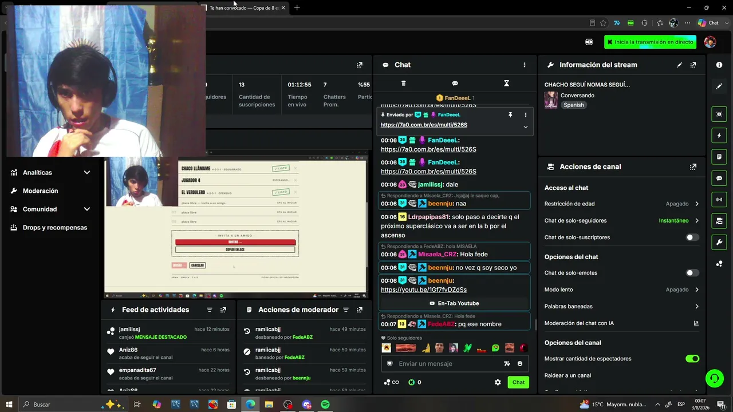
Task: Pop out the stats panel
Action: [359, 65]
